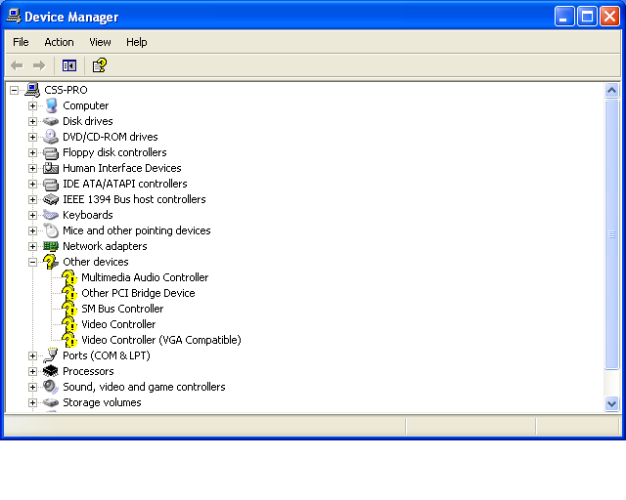Expand the Processors node

point(32,372)
